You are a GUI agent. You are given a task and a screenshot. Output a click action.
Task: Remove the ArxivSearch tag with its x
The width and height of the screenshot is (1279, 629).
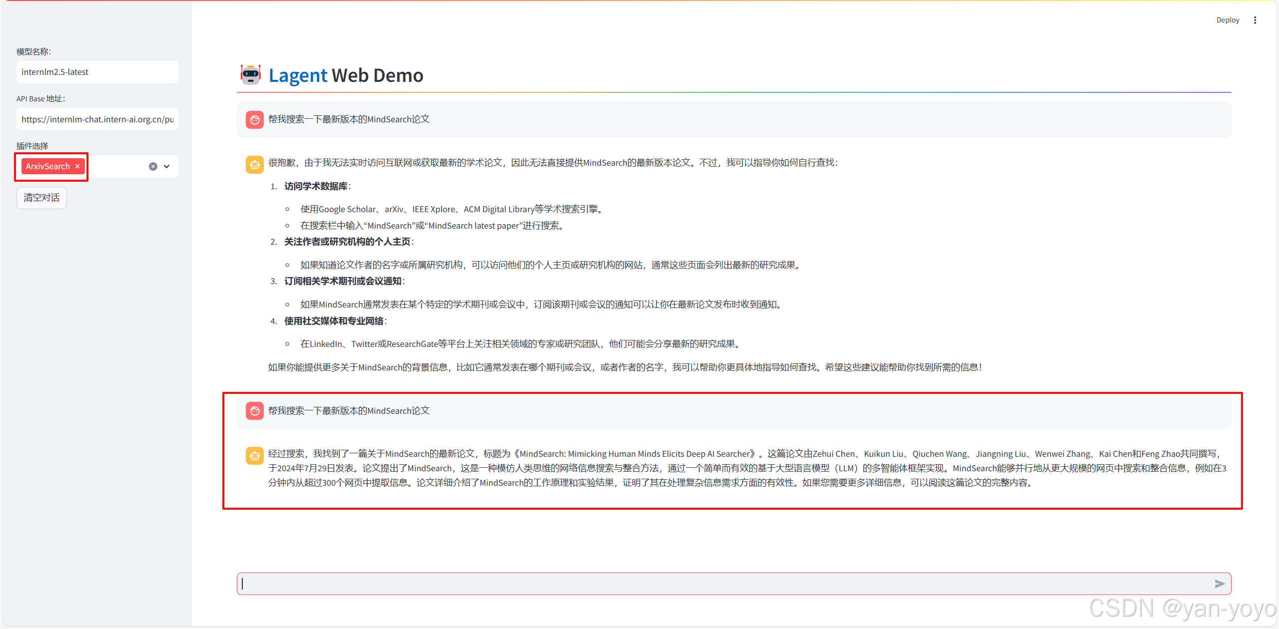(x=77, y=166)
